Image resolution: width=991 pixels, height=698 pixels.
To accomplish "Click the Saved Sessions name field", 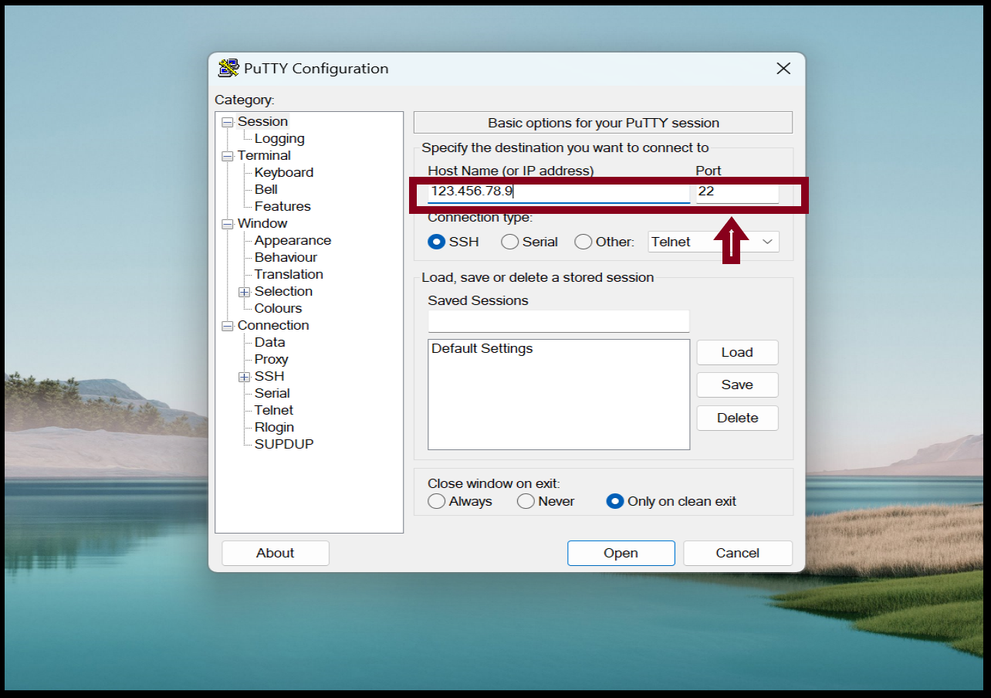I will pyautogui.click(x=559, y=321).
